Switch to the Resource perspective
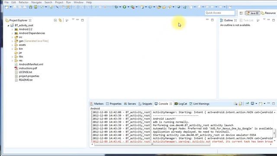This screenshot has height=156, width=277. (x=268, y=13)
